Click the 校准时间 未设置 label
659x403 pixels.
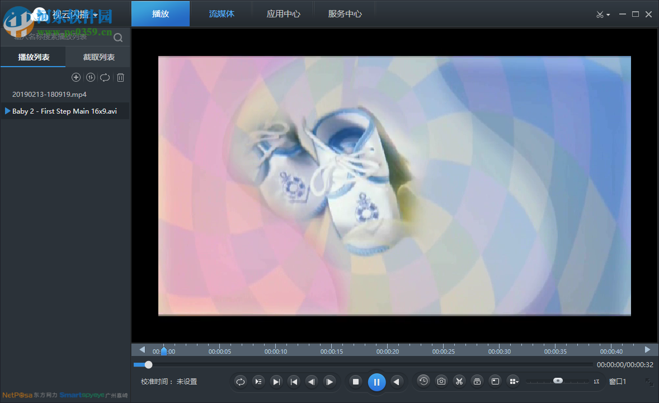point(169,382)
